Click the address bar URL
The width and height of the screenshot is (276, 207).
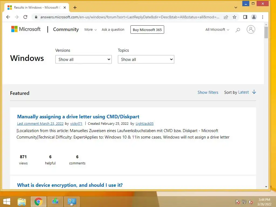(x=130, y=17)
